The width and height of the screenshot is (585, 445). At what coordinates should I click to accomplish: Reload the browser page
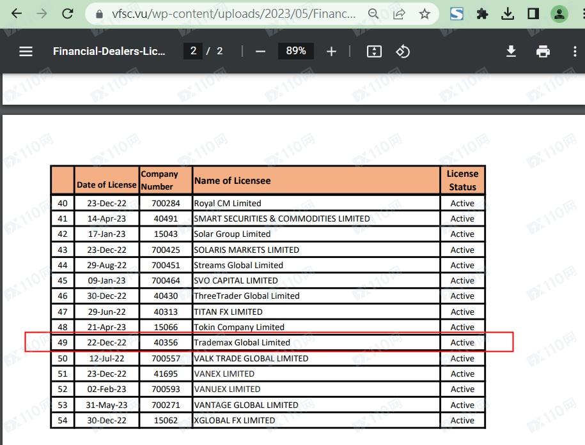point(67,13)
